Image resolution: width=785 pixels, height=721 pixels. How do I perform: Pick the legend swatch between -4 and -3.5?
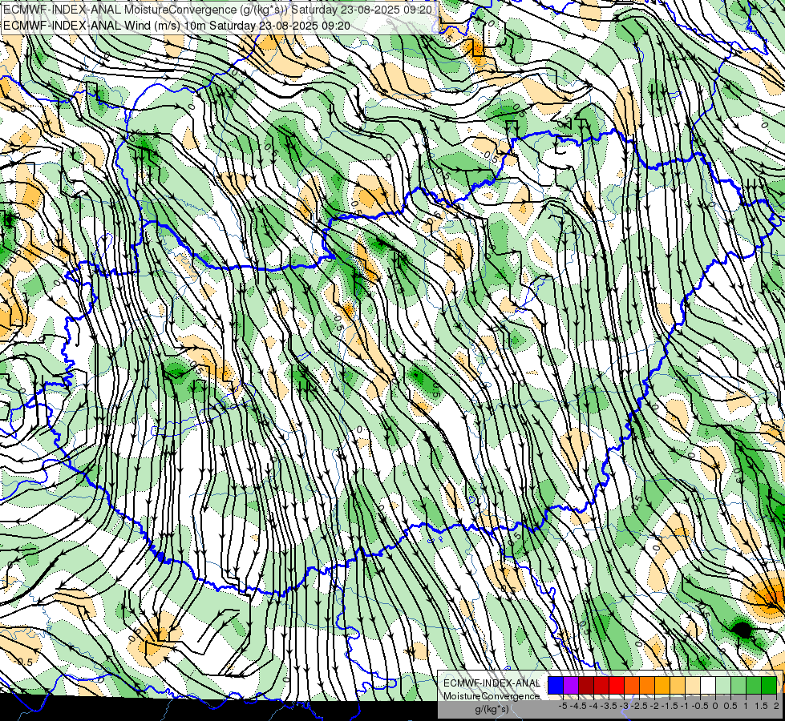coord(601,685)
